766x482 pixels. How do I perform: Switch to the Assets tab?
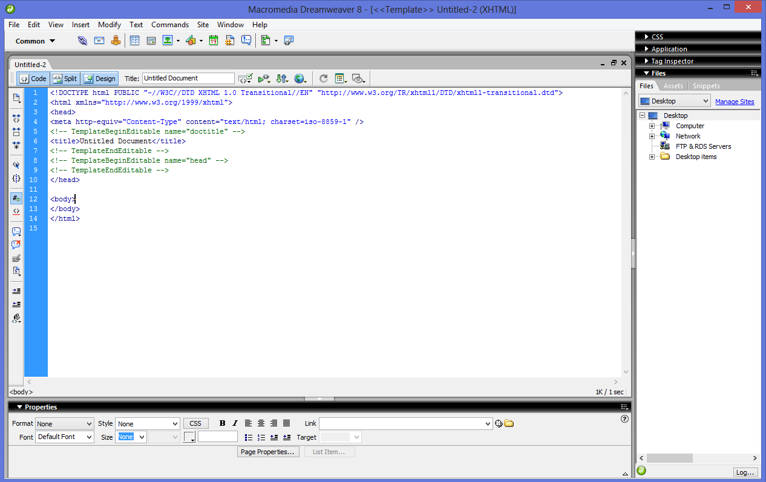coord(673,86)
